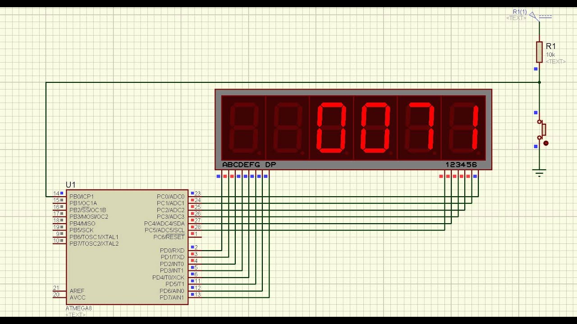Select the PC6/RESET pin label
The height and width of the screenshot is (324, 577).
click(169, 237)
